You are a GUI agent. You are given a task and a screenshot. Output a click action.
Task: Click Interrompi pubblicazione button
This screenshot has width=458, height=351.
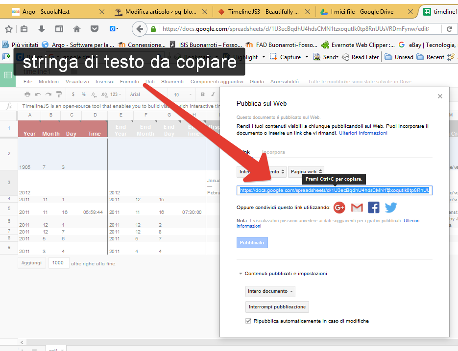277,307
